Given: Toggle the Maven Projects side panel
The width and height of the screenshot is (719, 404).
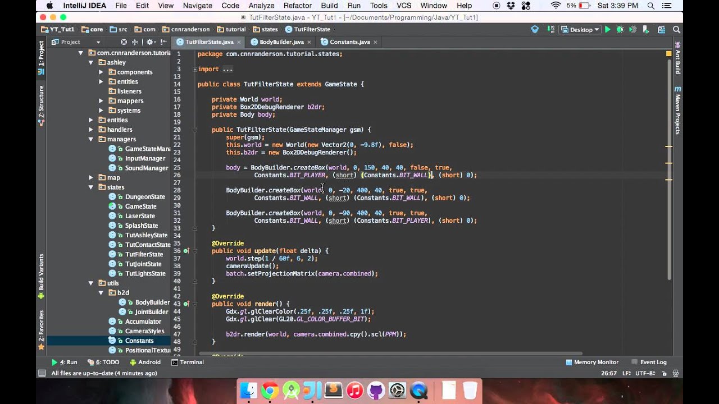Looking at the screenshot, I should [x=677, y=111].
